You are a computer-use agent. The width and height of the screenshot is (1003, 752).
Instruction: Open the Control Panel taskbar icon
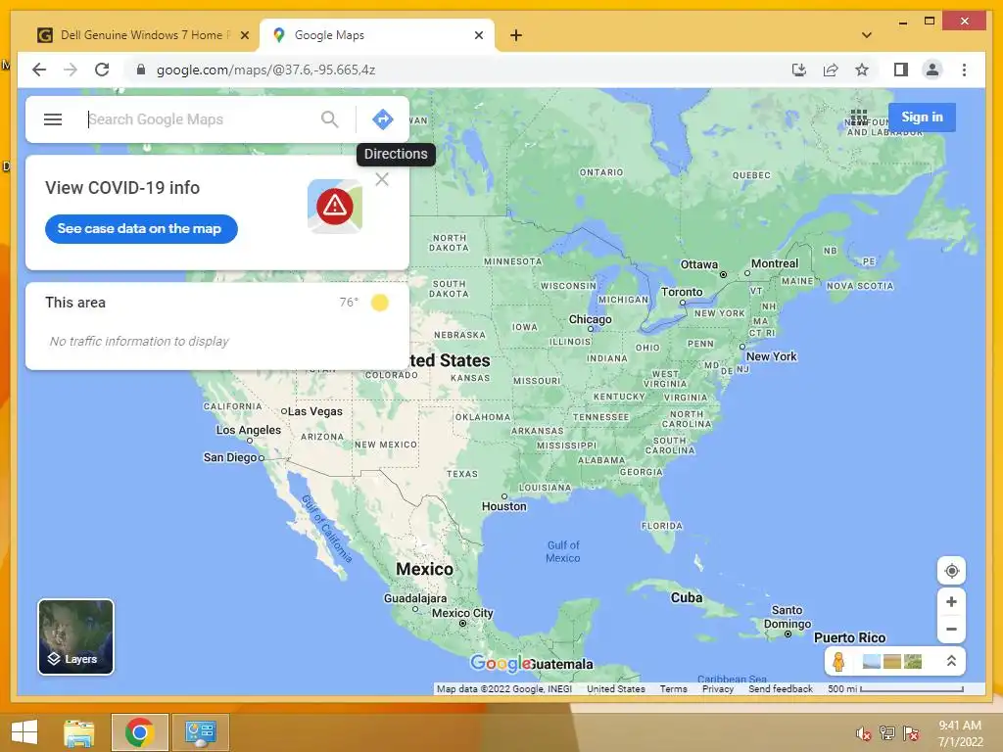coord(200,732)
